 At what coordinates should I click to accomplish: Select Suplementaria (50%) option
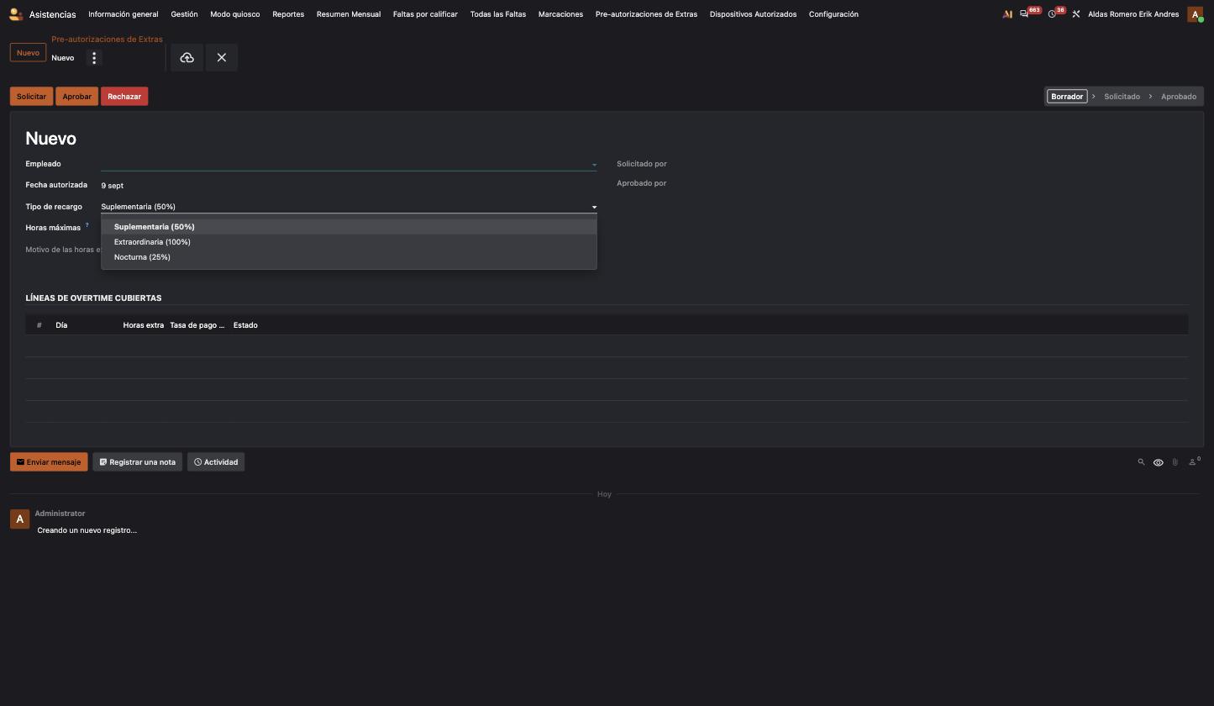coord(349,227)
